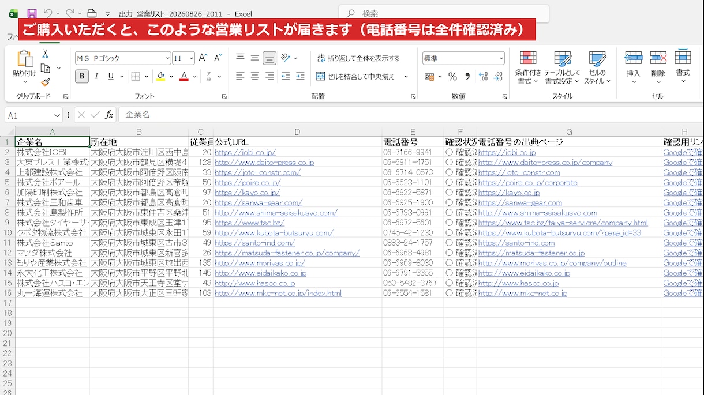This screenshot has width=704, height=395.
Task: Click the align right icon
Action: (x=269, y=76)
